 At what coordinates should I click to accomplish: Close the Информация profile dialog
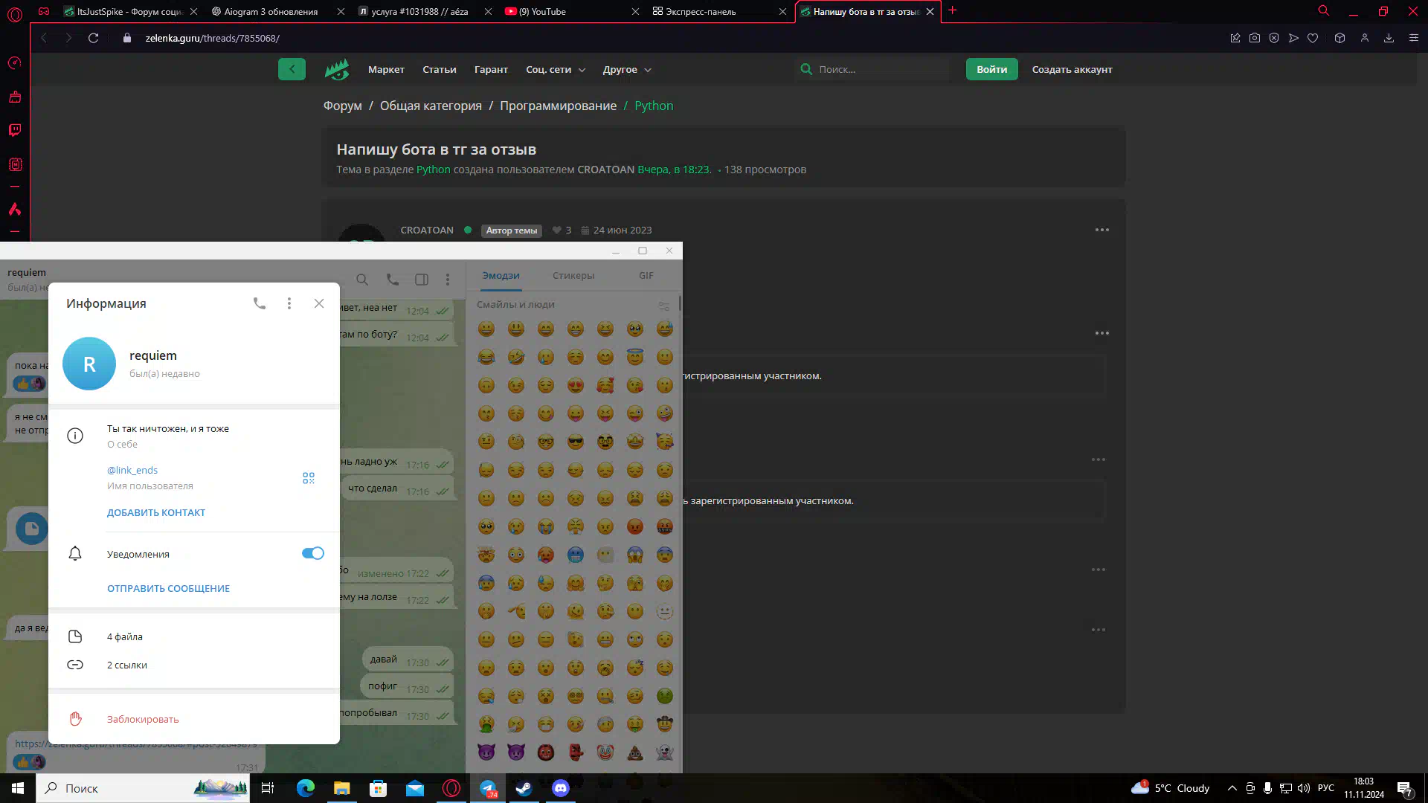tap(319, 303)
